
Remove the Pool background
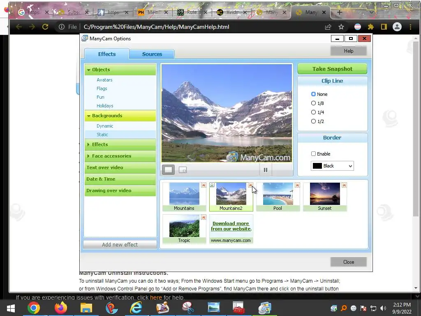[x=297, y=185]
